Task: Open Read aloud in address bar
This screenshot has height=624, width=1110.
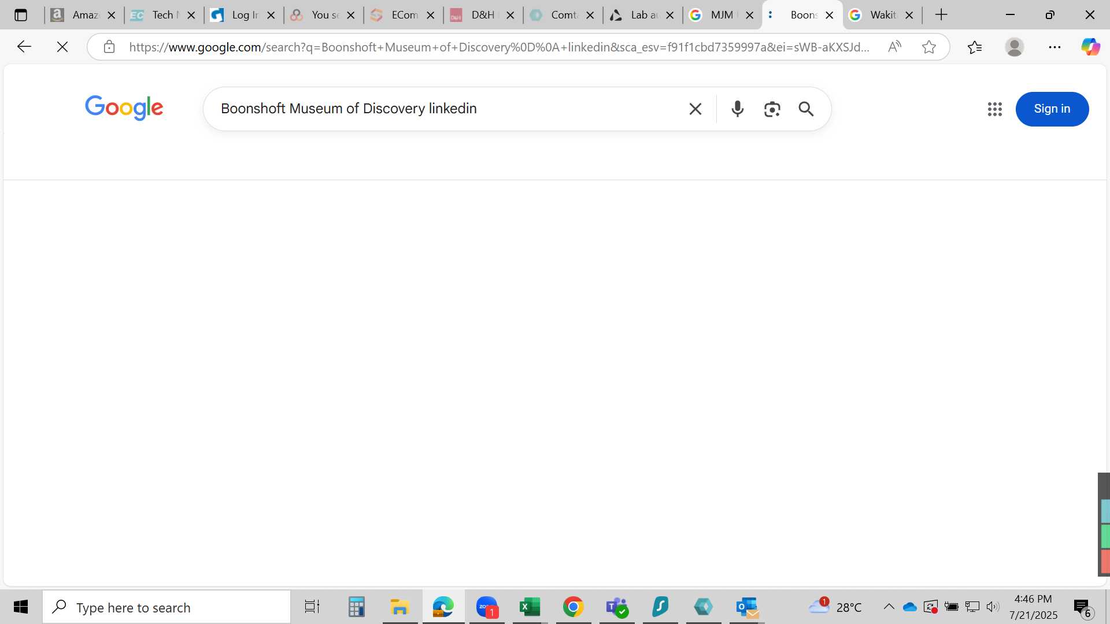Action: tap(894, 47)
